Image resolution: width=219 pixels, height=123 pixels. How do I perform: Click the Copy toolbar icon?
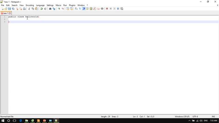[33, 9]
